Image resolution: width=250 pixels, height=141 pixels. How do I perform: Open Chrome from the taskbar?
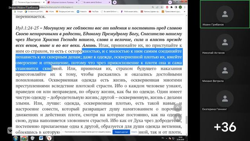point(24,138)
